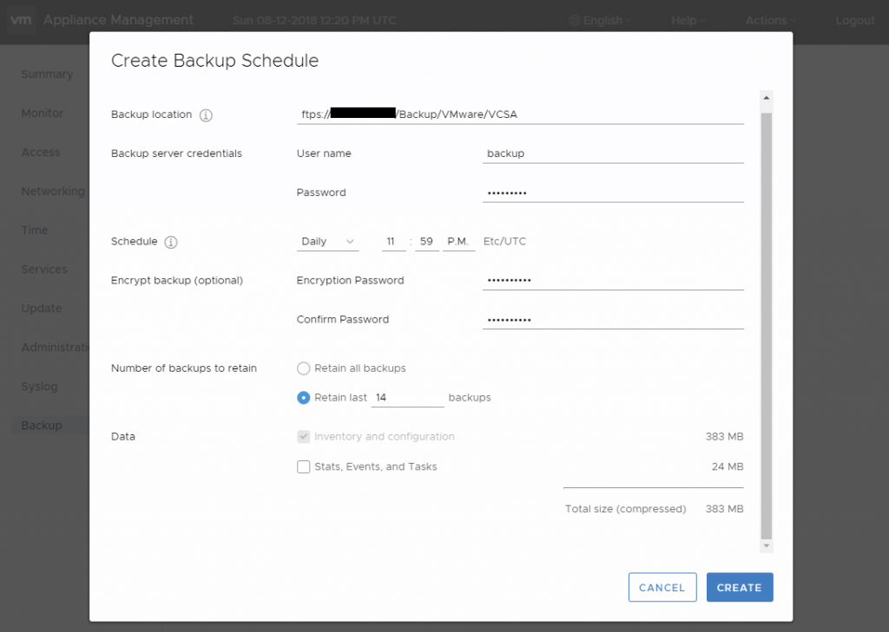Image resolution: width=889 pixels, height=632 pixels.
Task: Go to Summary in sidebar
Action: coord(47,75)
